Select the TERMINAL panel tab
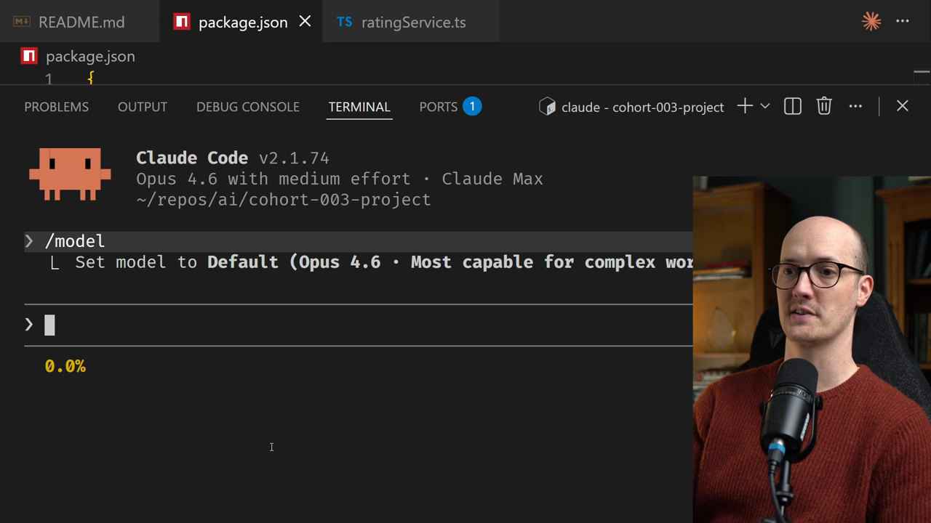The height and width of the screenshot is (523, 931). pyautogui.click(x=359, y=107)
